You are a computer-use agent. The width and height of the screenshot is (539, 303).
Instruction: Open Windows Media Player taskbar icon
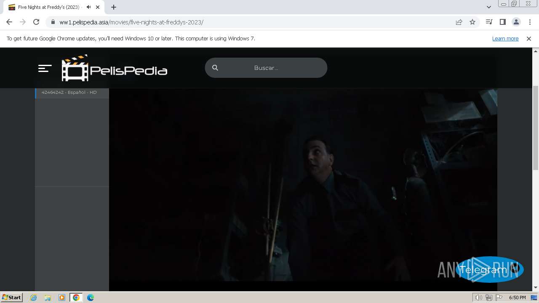[x=62, y=298]
